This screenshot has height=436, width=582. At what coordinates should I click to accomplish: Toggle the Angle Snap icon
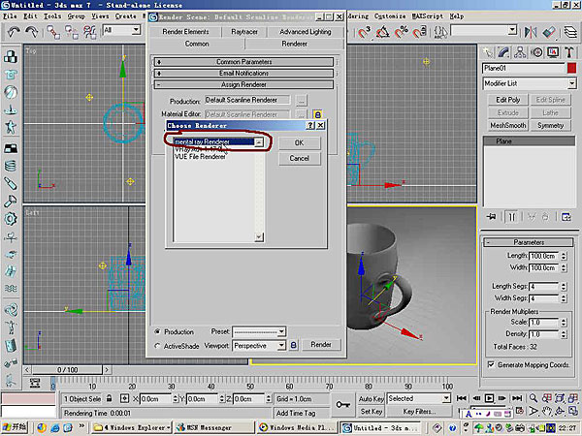point(383,32)
